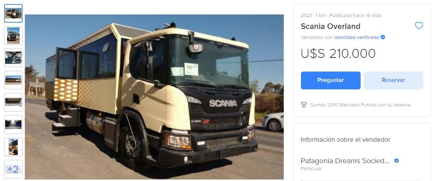Open the +2 more photos thumbnail
The height and width of the screenshot is (181, 434).
pos(13,169)
